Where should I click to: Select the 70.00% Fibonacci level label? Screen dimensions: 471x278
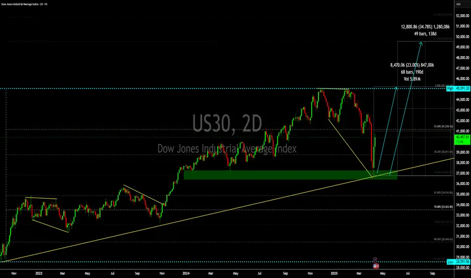point(443,207)
